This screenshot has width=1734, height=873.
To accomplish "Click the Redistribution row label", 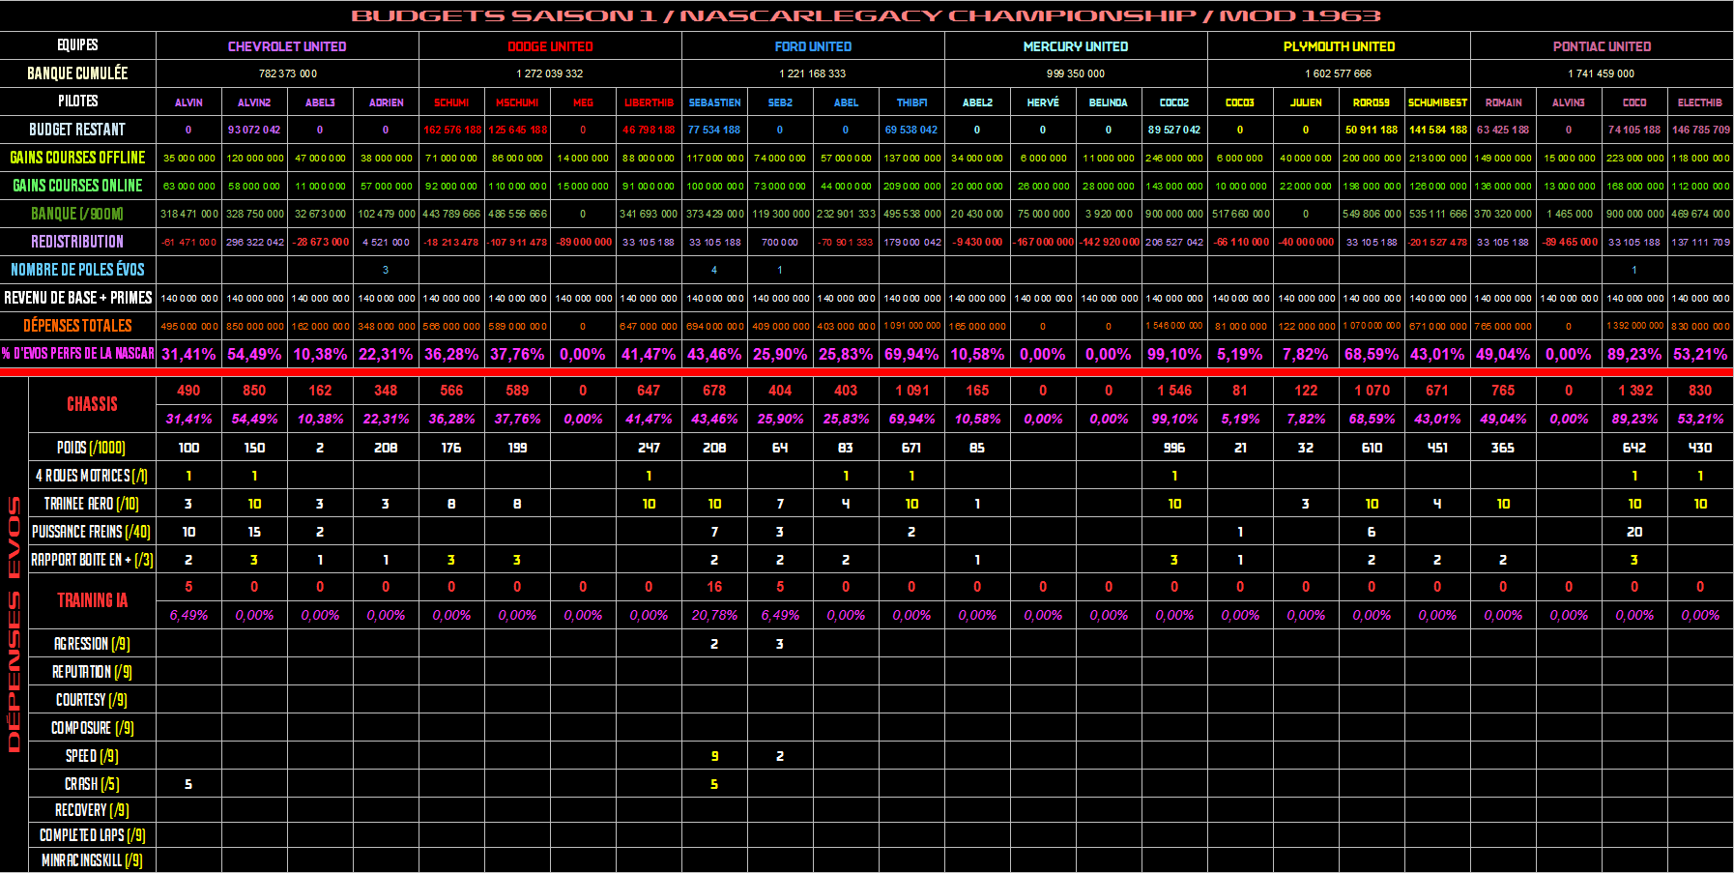I will tap(77, 242).
